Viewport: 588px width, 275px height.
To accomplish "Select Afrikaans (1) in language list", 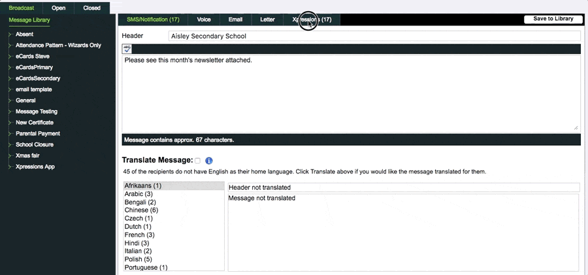I will click(x=174, y=186).
